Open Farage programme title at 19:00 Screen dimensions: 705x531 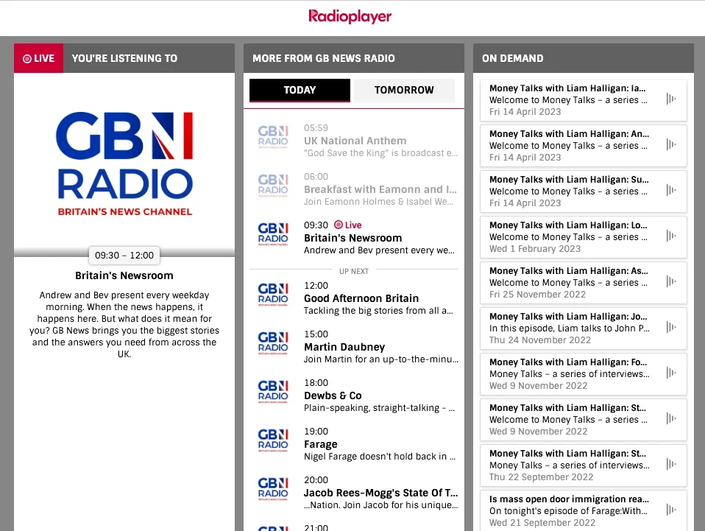pos(321,444)
